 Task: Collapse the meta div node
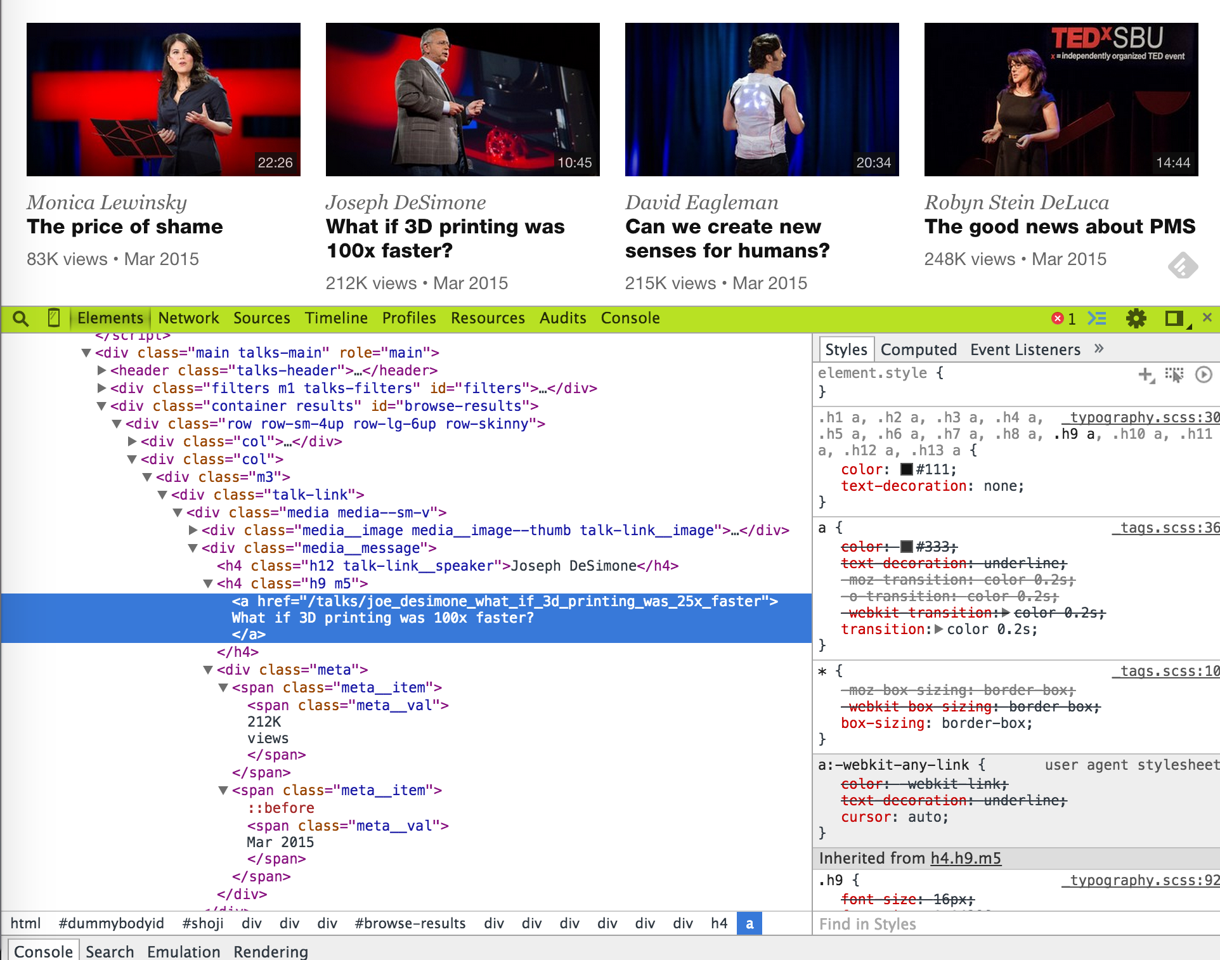[208, 670]
